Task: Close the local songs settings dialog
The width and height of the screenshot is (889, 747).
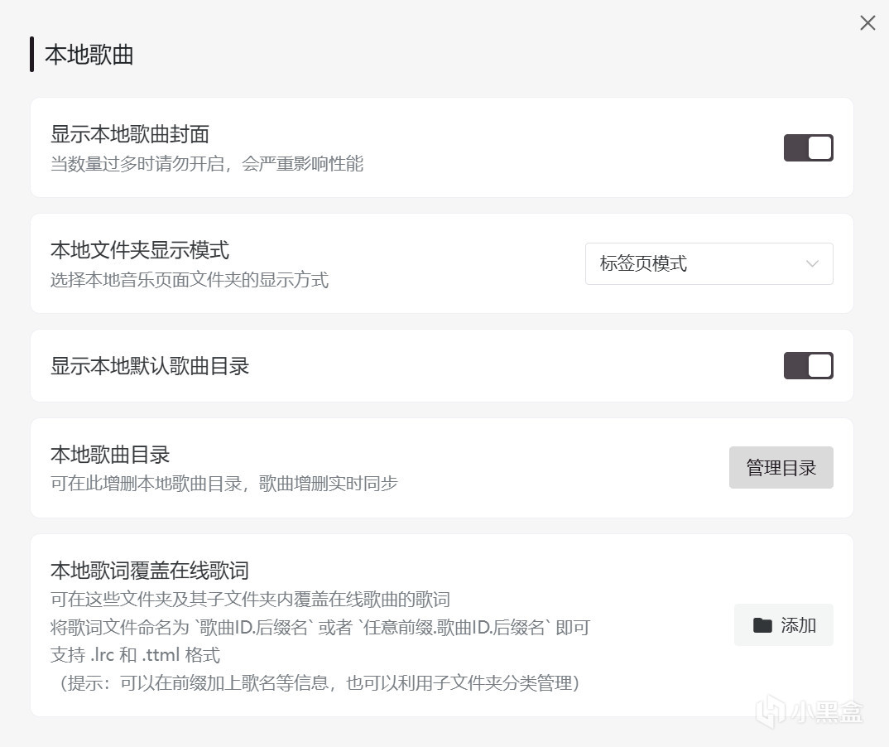Action: click(867, 22)
